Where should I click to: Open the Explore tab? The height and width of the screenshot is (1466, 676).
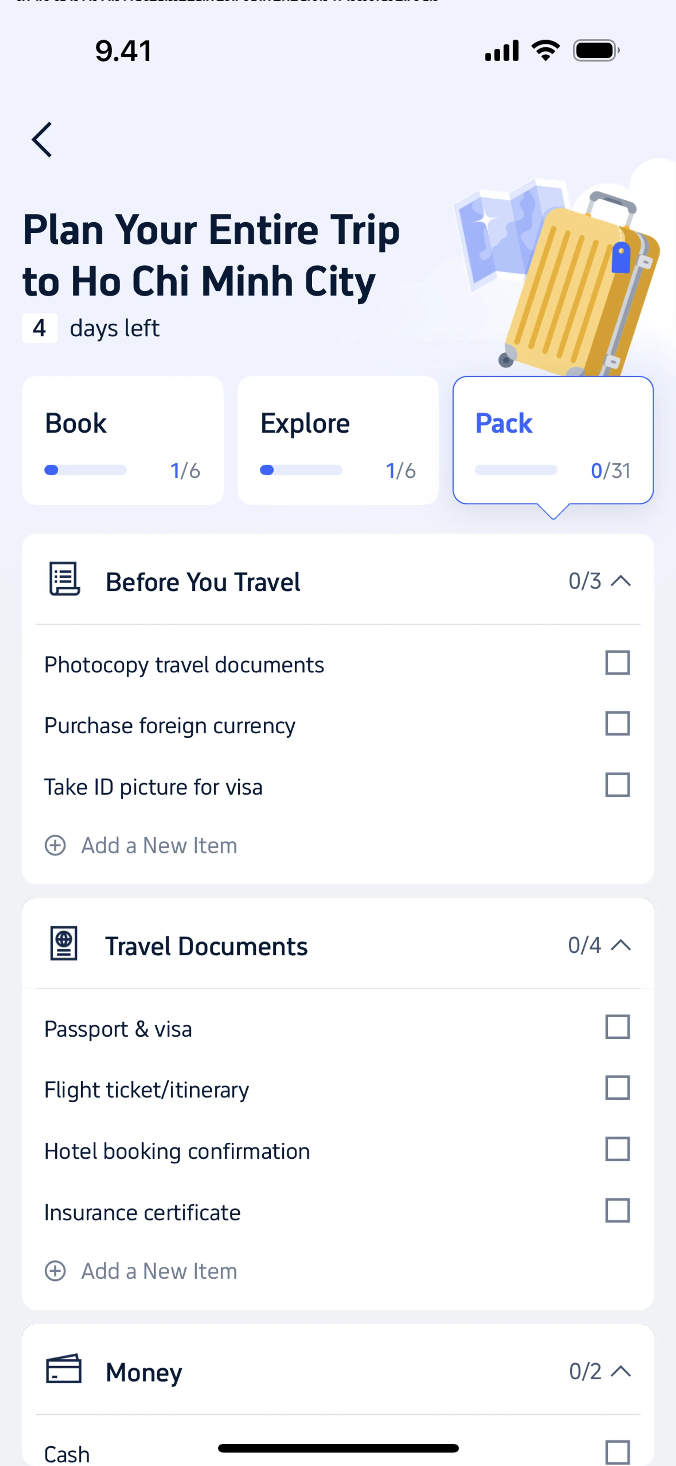point(337,440)
